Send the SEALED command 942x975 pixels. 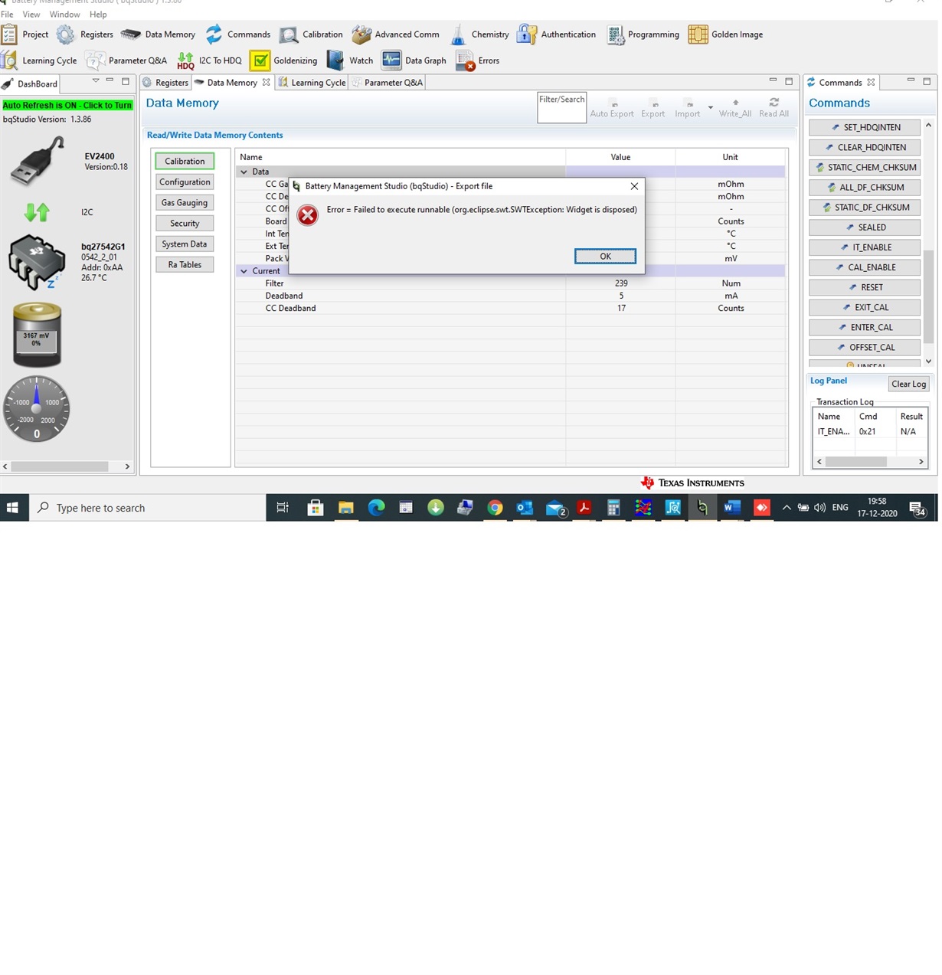pos(865,227)
